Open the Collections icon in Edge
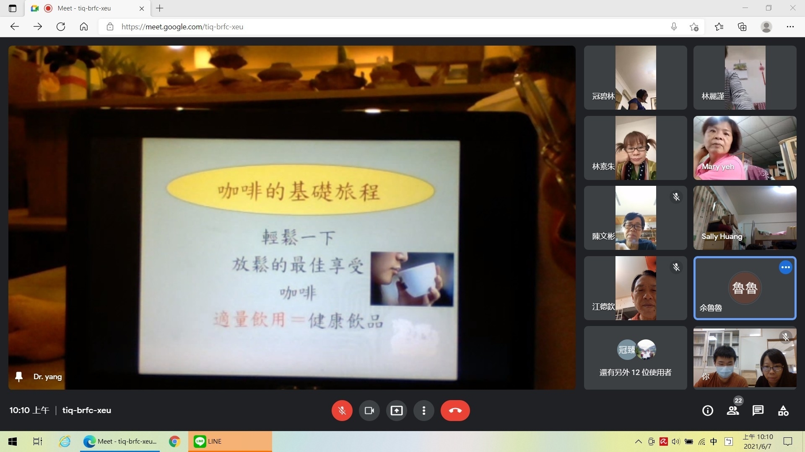Image resolution: width=805 pixels, height=452 pixels. coord(742,27)
